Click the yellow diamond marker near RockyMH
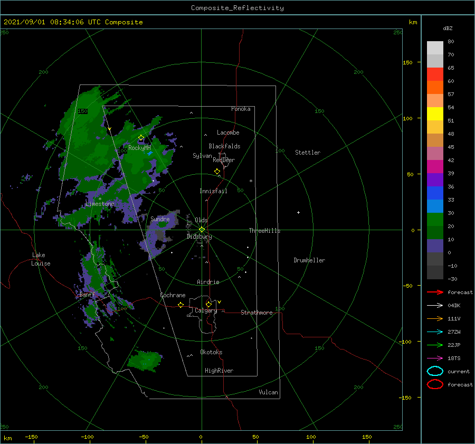475x444 pixels. tap(141, 138)
